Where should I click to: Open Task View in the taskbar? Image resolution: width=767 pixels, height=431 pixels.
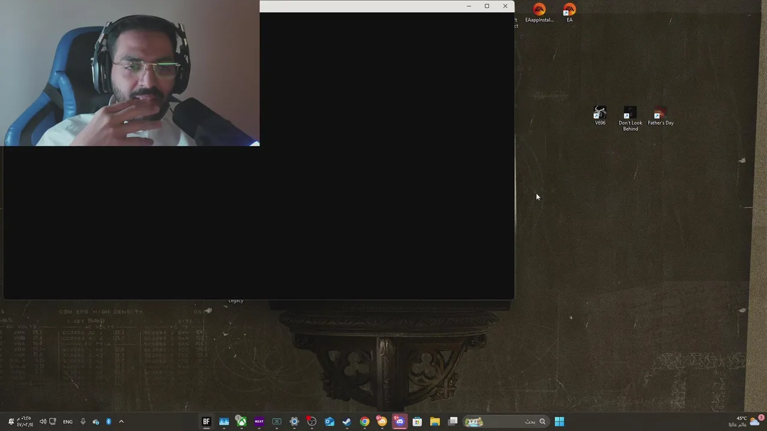point(453,421)
